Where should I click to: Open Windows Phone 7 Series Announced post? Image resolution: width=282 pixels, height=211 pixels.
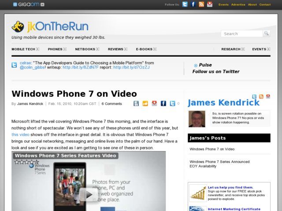coord(220,164)
